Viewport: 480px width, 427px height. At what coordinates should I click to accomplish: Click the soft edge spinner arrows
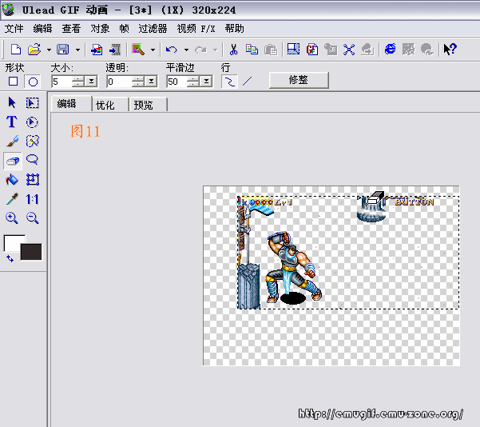(193, 82)
